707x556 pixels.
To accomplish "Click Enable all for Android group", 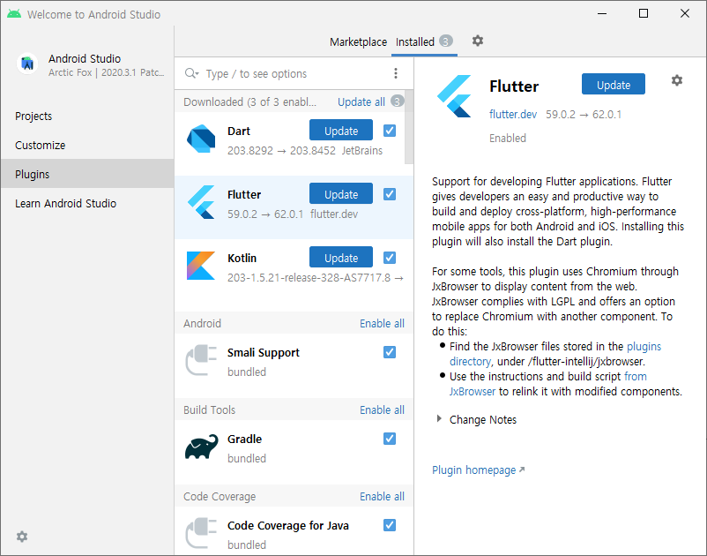I will click(x=382, y=324).
